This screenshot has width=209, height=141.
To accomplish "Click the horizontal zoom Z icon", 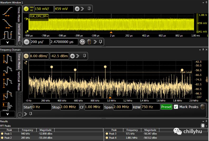I will tap(82, 42).
